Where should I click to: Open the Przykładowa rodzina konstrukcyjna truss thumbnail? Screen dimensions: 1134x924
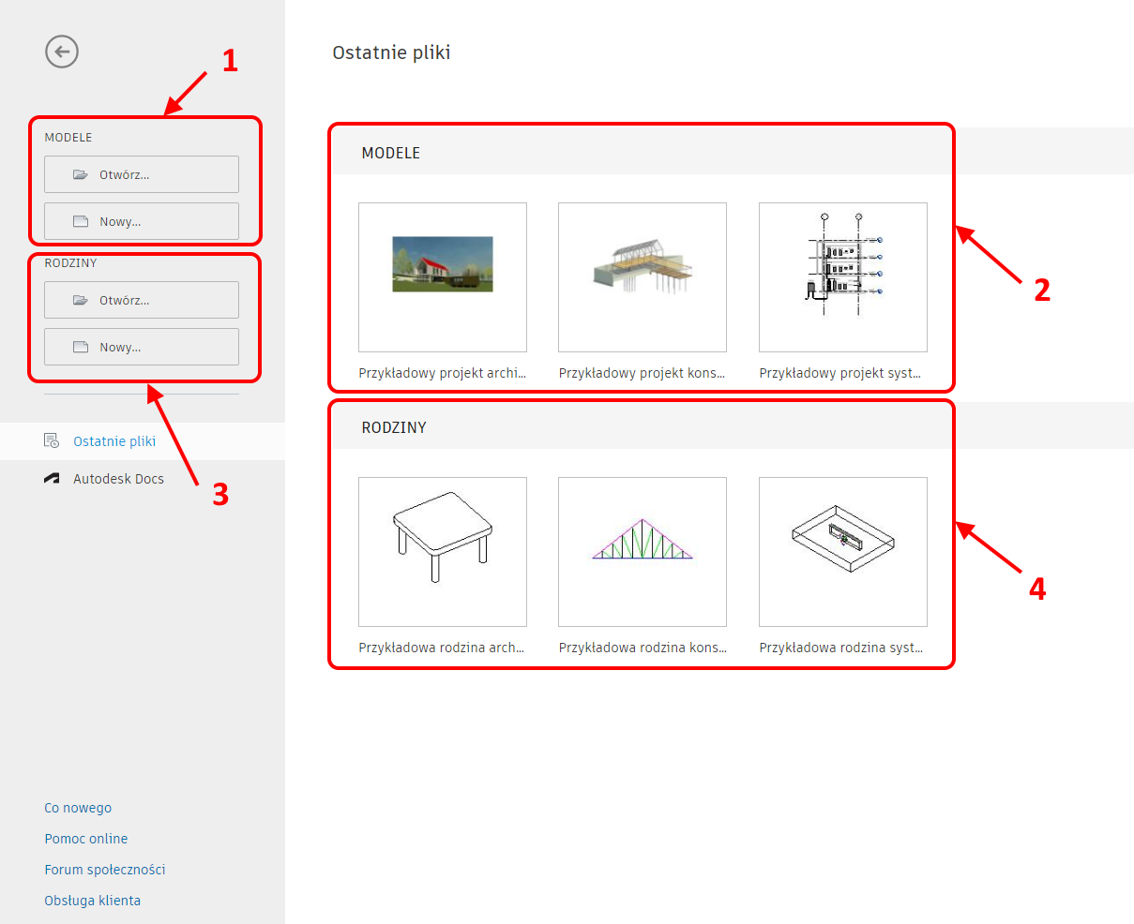point(642,551)
